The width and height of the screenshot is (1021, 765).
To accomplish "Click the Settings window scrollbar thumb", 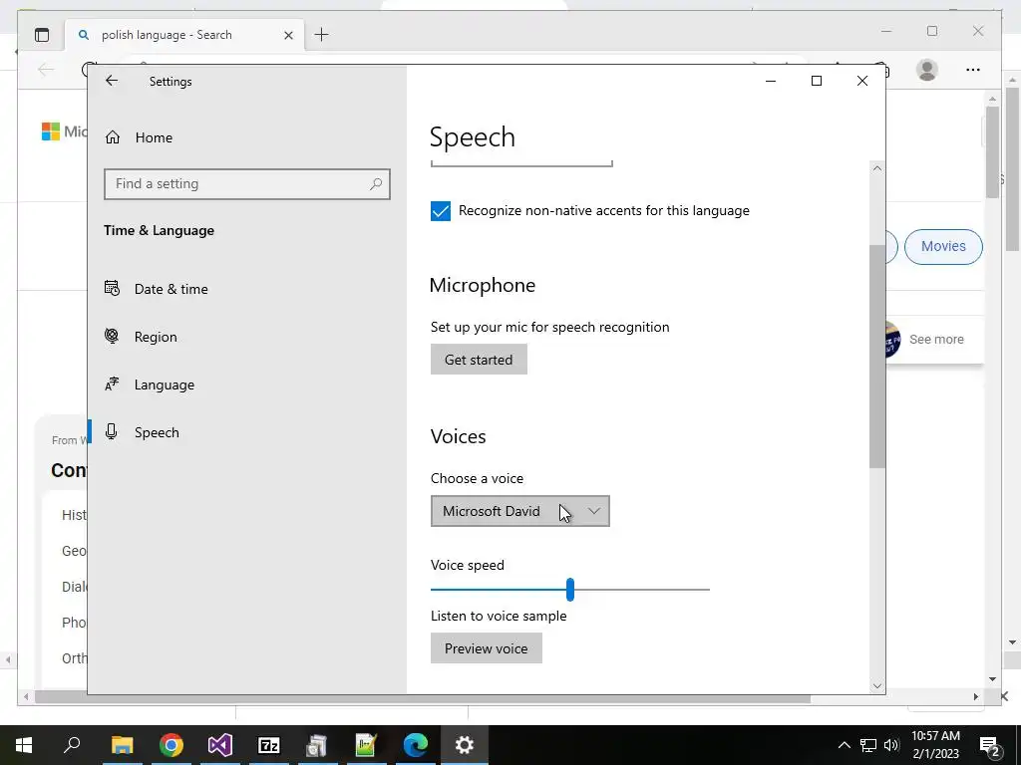I will pos(877,356).
